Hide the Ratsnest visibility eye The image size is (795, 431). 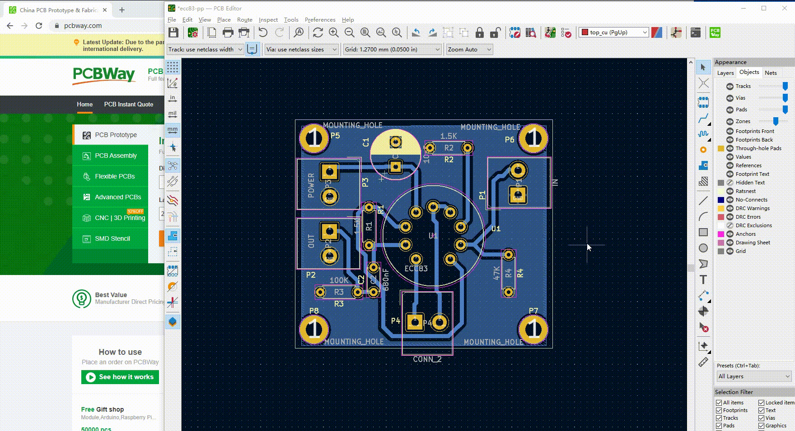tap(730, 191)
